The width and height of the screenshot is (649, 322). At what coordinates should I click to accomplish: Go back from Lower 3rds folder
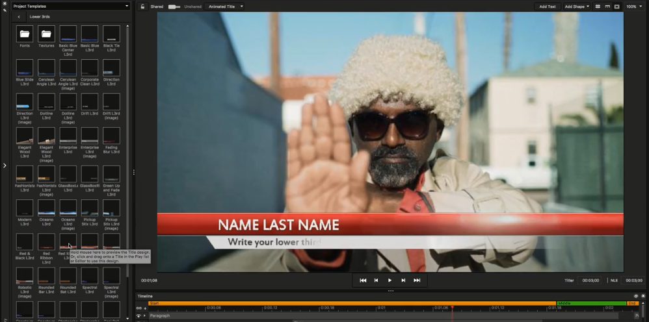[19, 16]
